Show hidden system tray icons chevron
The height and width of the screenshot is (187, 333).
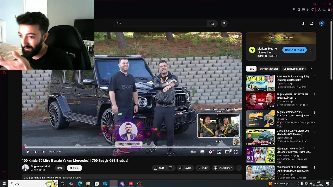coord(294,184)
